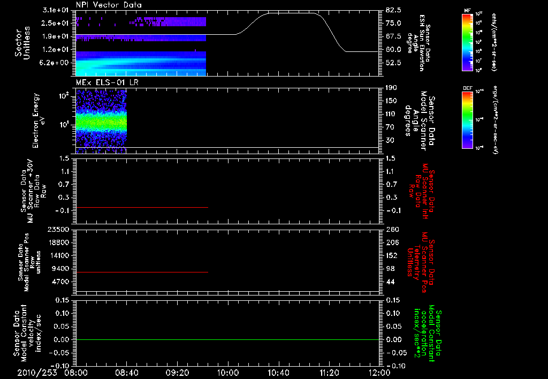This screenshot has height=379, width=548.
Task: Click the '4700' scanner position tick label
Action: 61,282
